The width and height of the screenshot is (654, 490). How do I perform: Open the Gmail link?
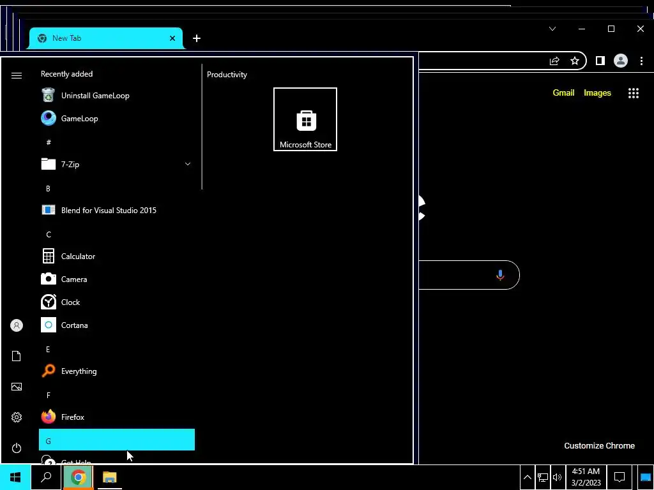563,93
